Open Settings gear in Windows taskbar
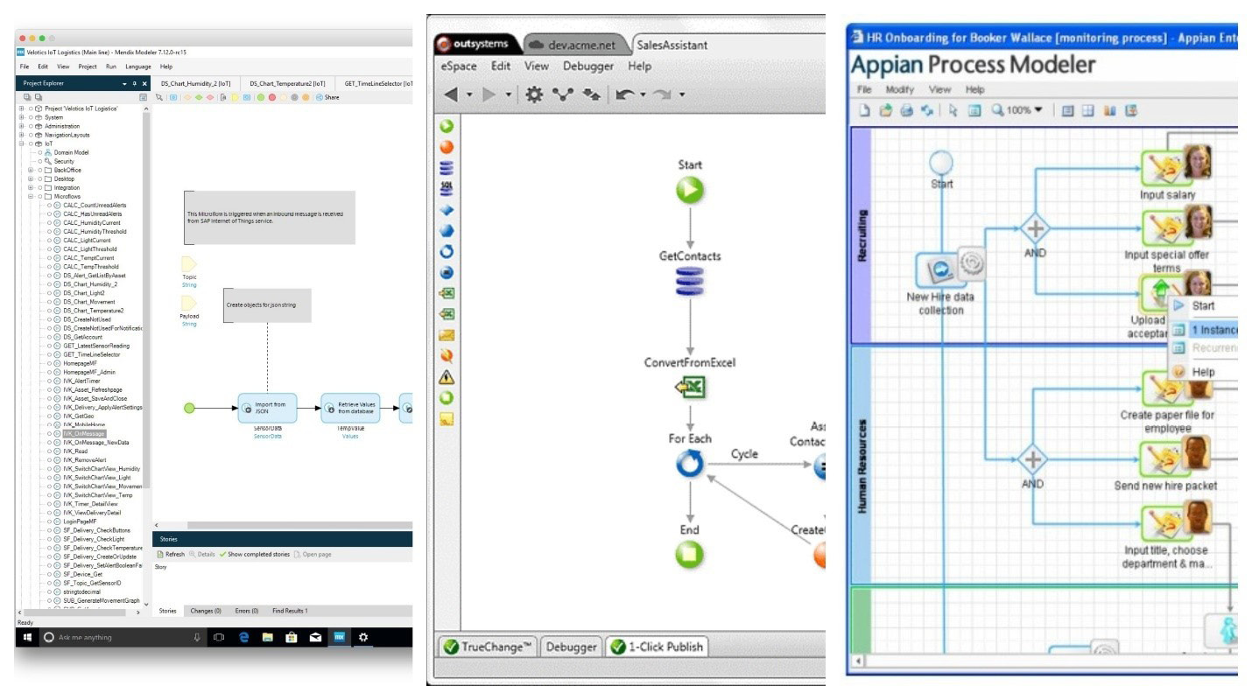Screen dimensions: 1252x700 (363, 637)
